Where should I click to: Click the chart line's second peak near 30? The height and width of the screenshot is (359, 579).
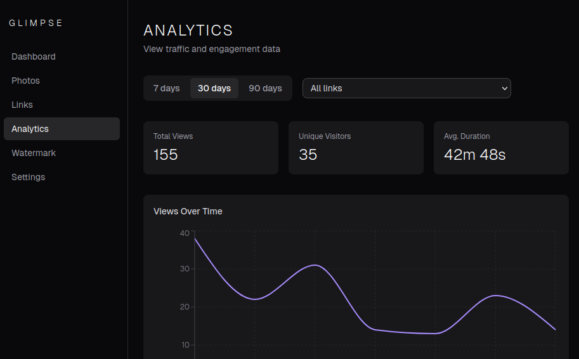[315, 265]
